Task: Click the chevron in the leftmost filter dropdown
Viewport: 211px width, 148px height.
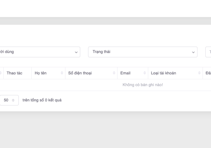Action: click(x=76, y=52)
